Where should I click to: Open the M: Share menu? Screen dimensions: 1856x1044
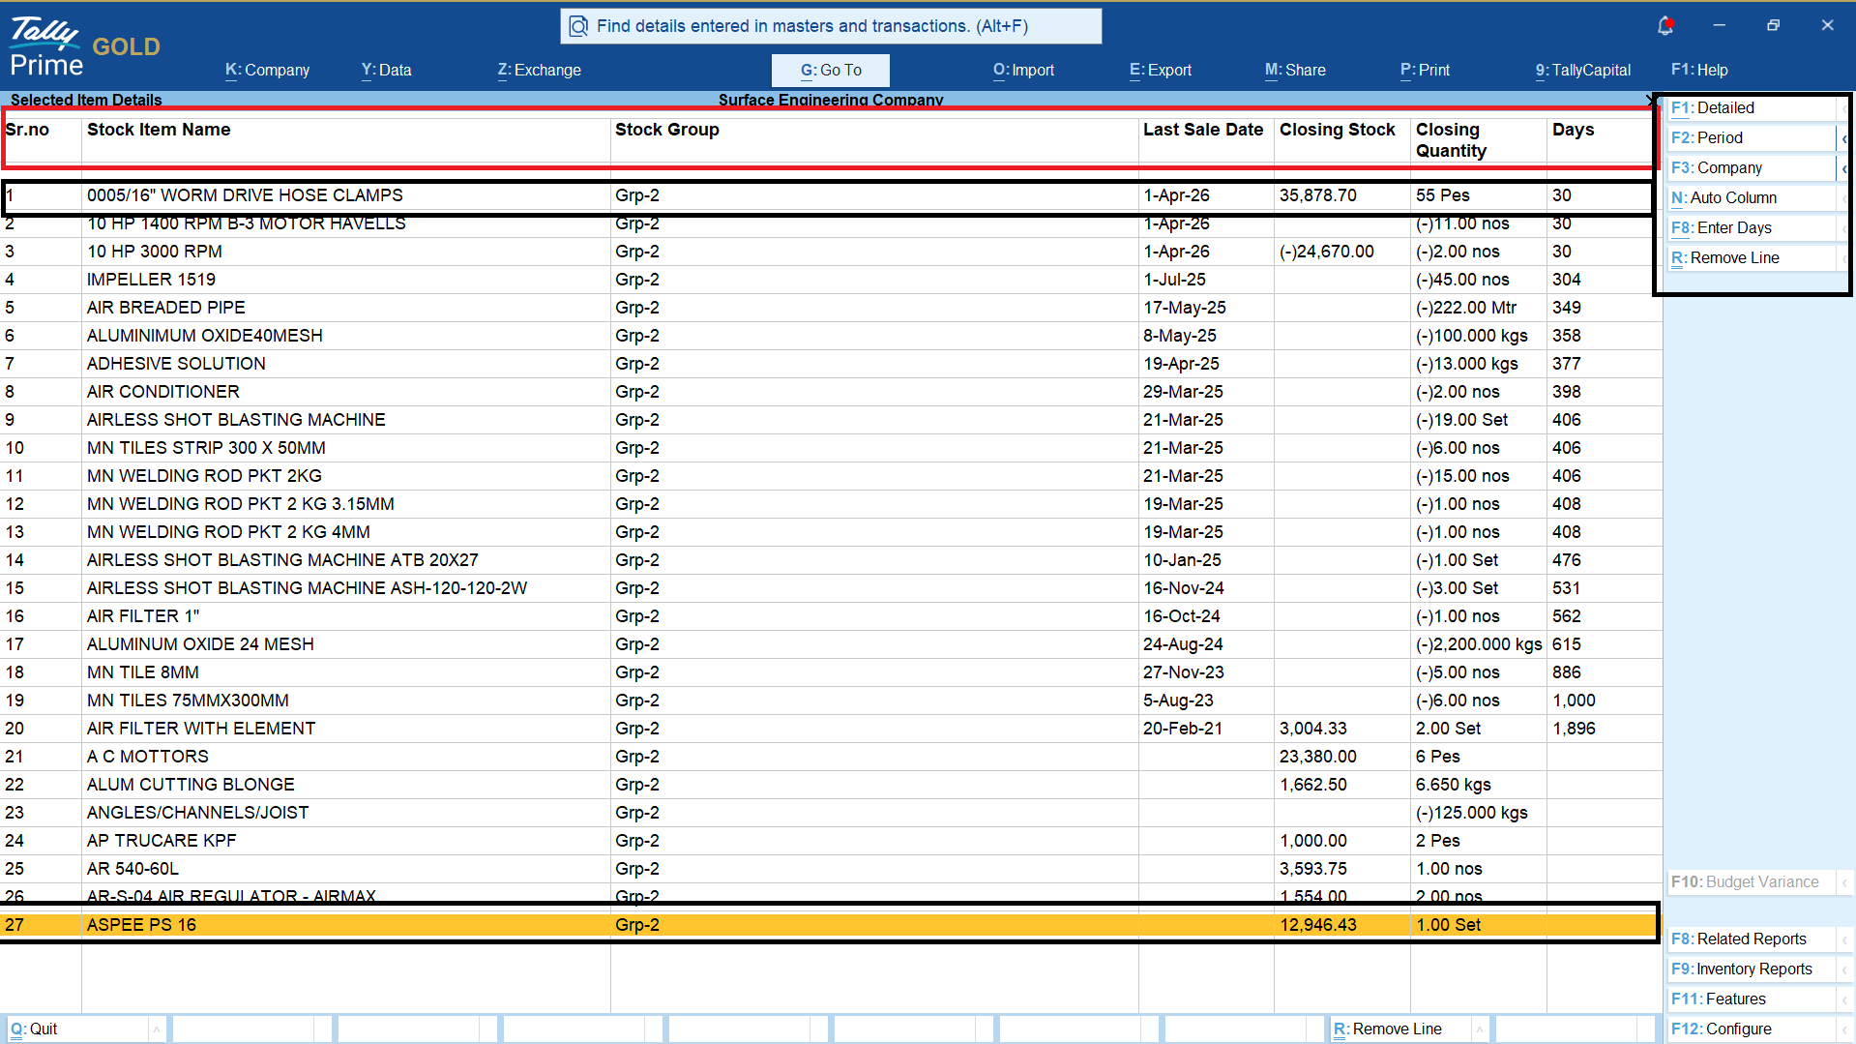[x=1295, y=70]
